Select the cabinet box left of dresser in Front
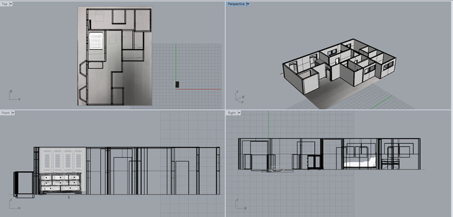 tap(24, 184)
